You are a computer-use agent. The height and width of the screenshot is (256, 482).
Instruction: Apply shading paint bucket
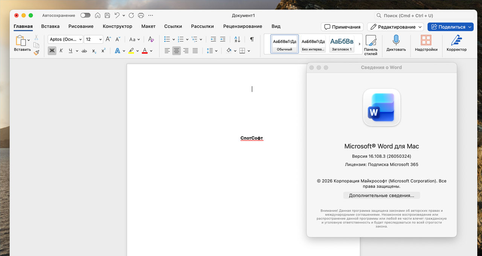tap(229, 51)
